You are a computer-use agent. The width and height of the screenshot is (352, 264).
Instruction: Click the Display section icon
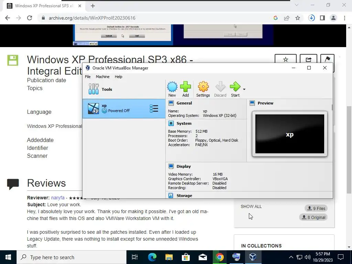[x=171, y=166]
